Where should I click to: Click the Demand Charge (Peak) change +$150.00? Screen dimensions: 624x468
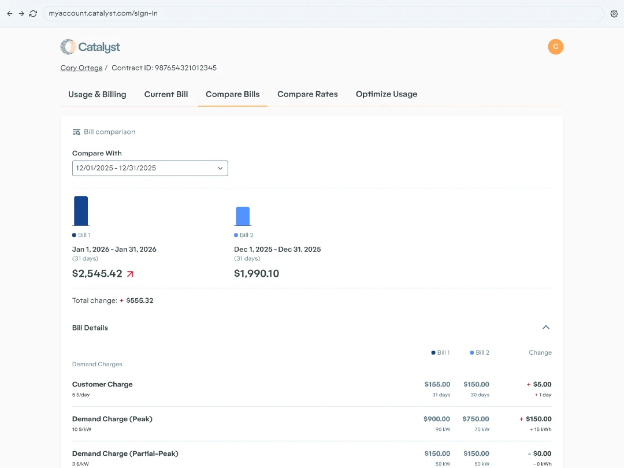pyautogui.click(x=536, y=419)
